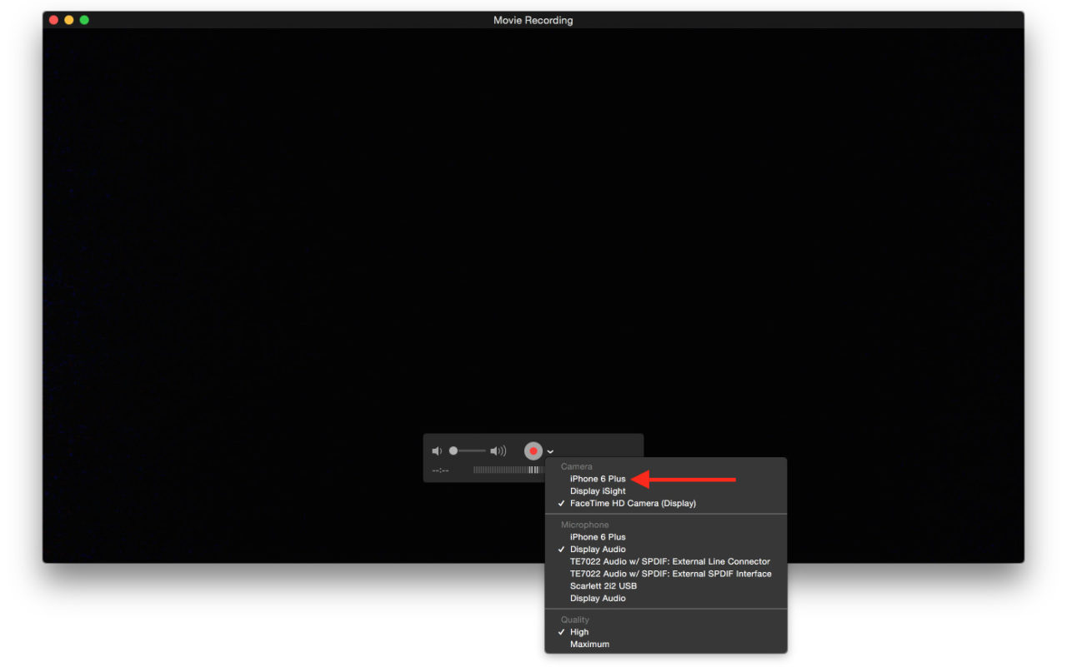Adjust the volume slider
Viewport: 1067px width, 667px height.
click(x=467, y=450)
